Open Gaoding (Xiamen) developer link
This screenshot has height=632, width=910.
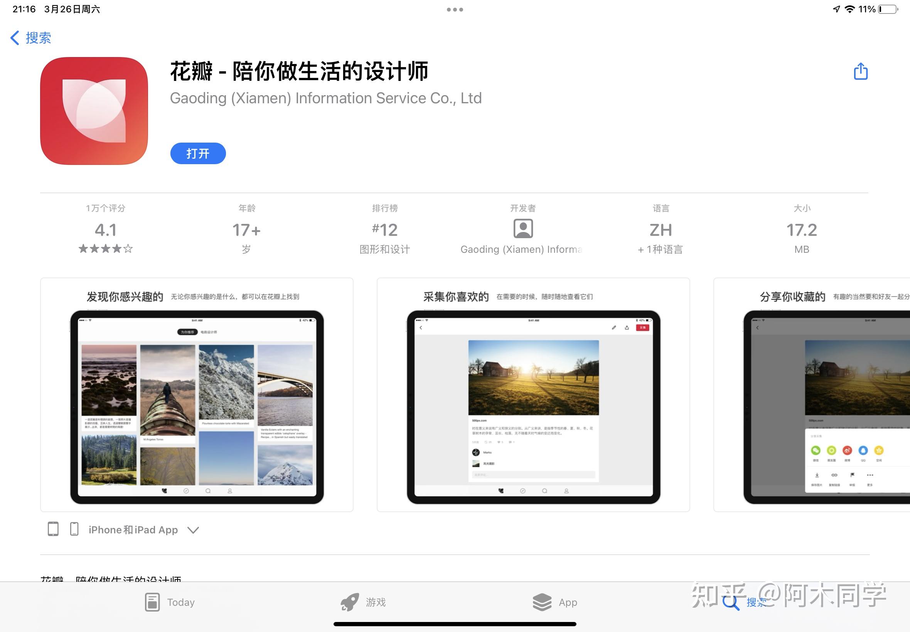tap(326, 98)
